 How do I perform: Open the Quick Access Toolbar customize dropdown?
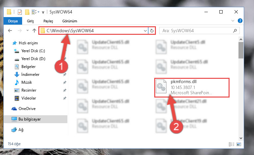(x=43, y=12)
